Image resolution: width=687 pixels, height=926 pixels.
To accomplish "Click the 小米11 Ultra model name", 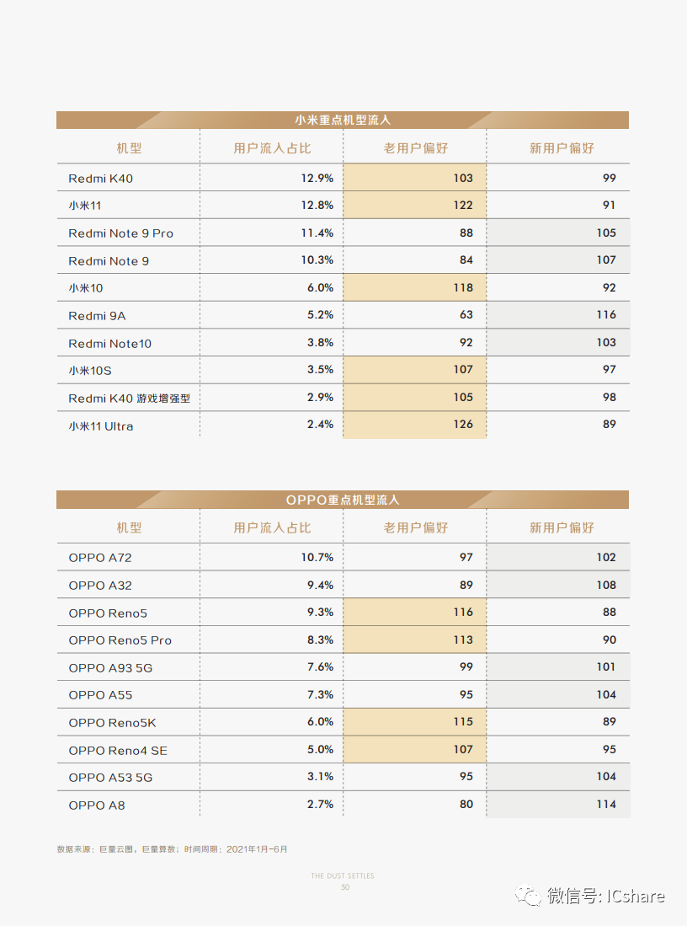I will 101,426.
